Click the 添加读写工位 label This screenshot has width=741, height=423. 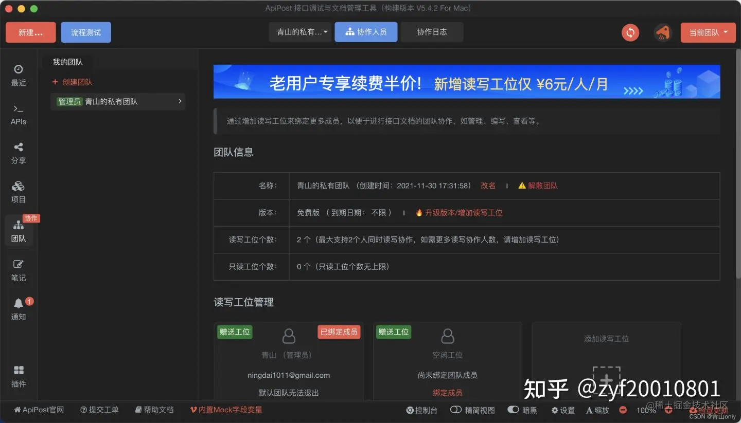(606, 339)
